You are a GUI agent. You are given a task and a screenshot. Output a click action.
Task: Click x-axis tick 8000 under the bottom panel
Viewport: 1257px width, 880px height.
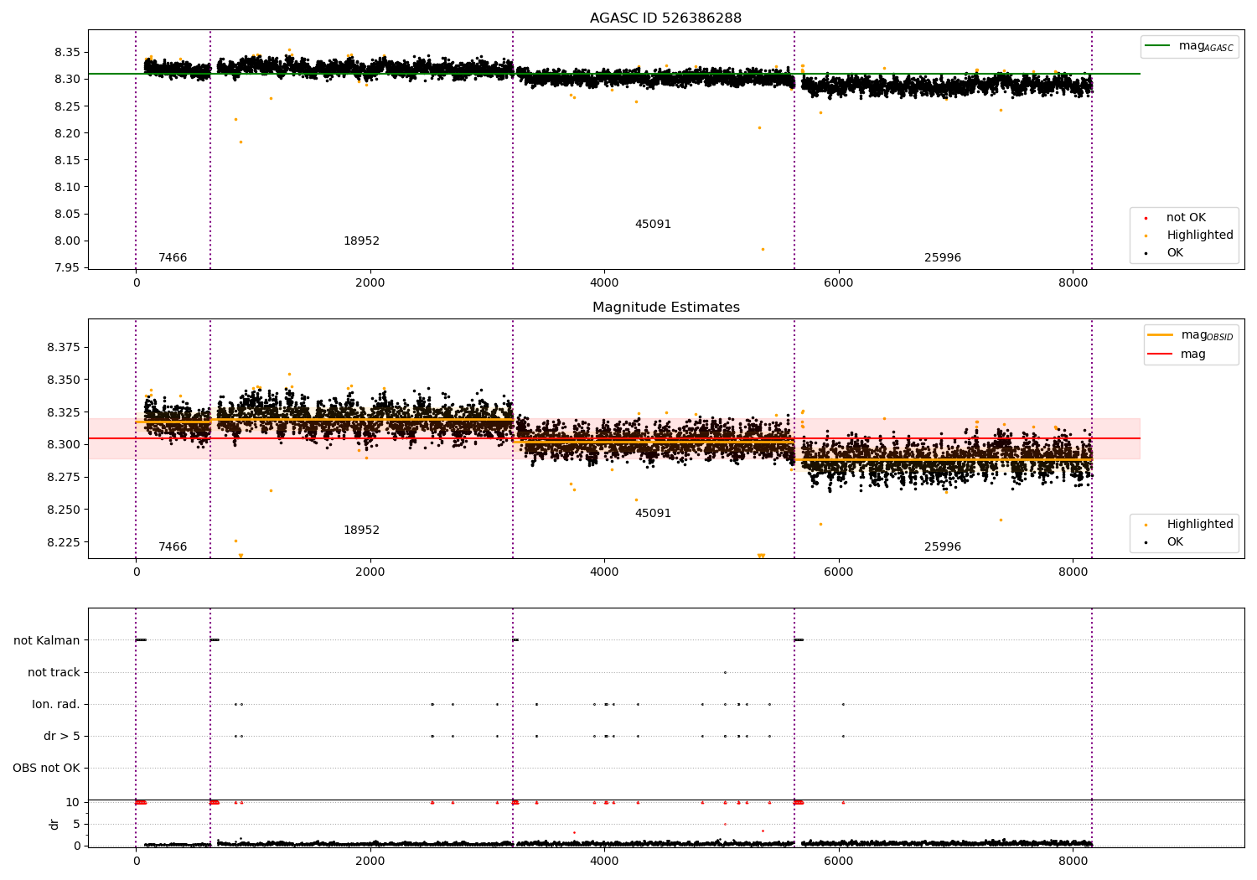pyautogui.click(x=1073, y=861)
